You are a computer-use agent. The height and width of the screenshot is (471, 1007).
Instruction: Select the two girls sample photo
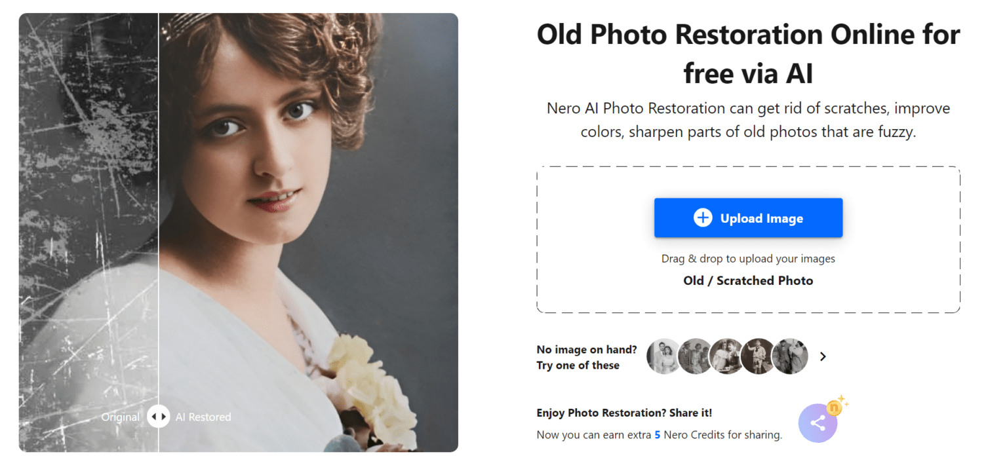(x=727, y=356)
